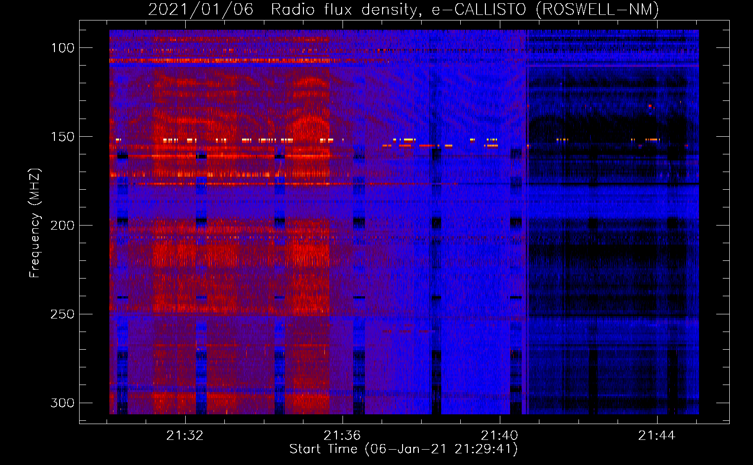The width and height of the screenshot is (753, 465).
Task: Click the 250 frequency tick label
Action: [x=62, y=314]
